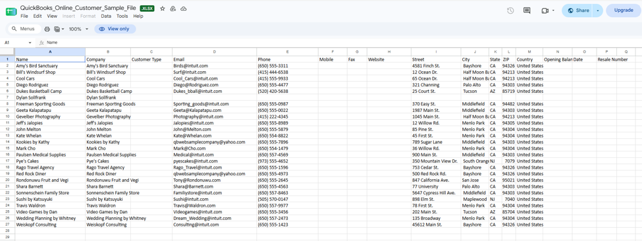This screenshot has height=241, width=642.
Task: Select row 7 header
Action: pos(7,98)
